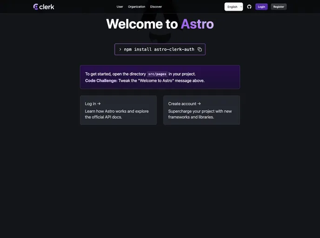
Task: Open the Log in card
Action: point(118,110)
